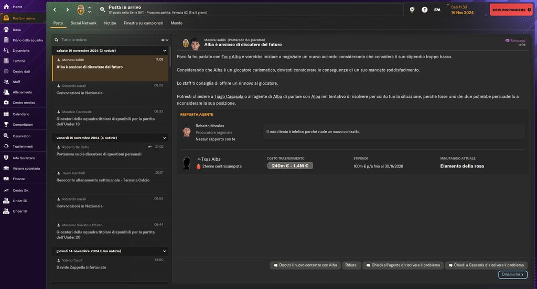The height and width of the screenshot is (289, 537).
Task: Open Centro medico from the sidebar
Action: coord(24,103)
